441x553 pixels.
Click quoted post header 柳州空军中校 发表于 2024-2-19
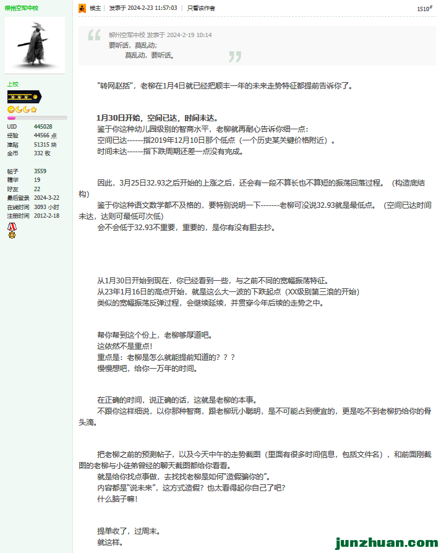160,35
